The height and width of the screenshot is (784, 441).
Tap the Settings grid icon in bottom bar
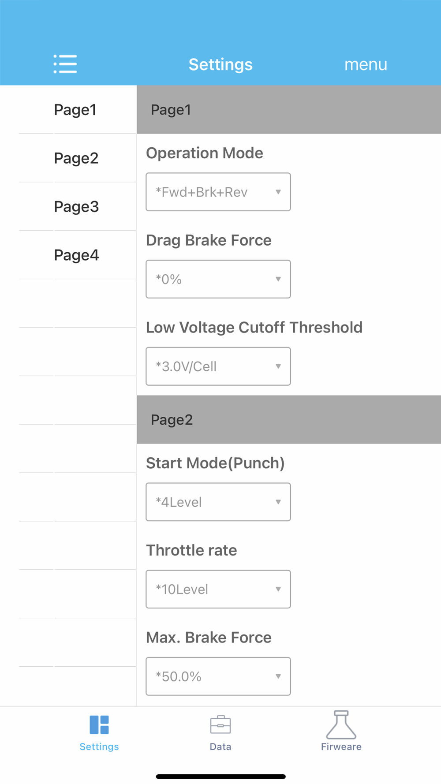[99, 724]
